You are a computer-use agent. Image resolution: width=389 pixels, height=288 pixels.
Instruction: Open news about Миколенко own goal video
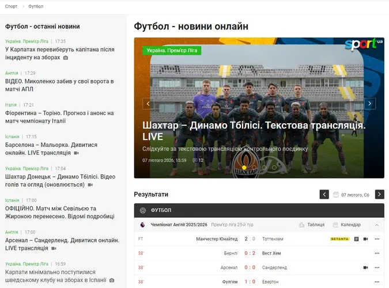59,85
